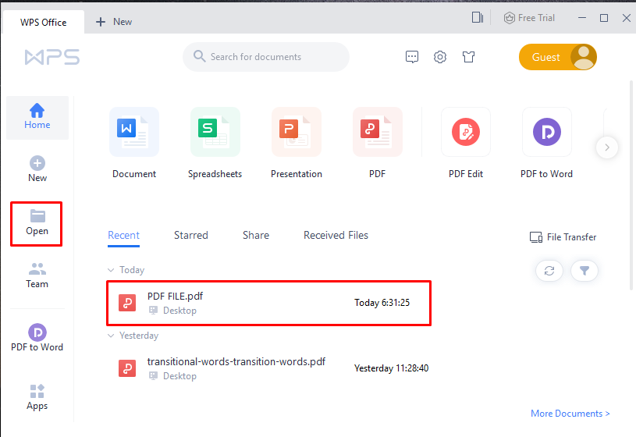Switch to the Recent tab

pos(123,236)
